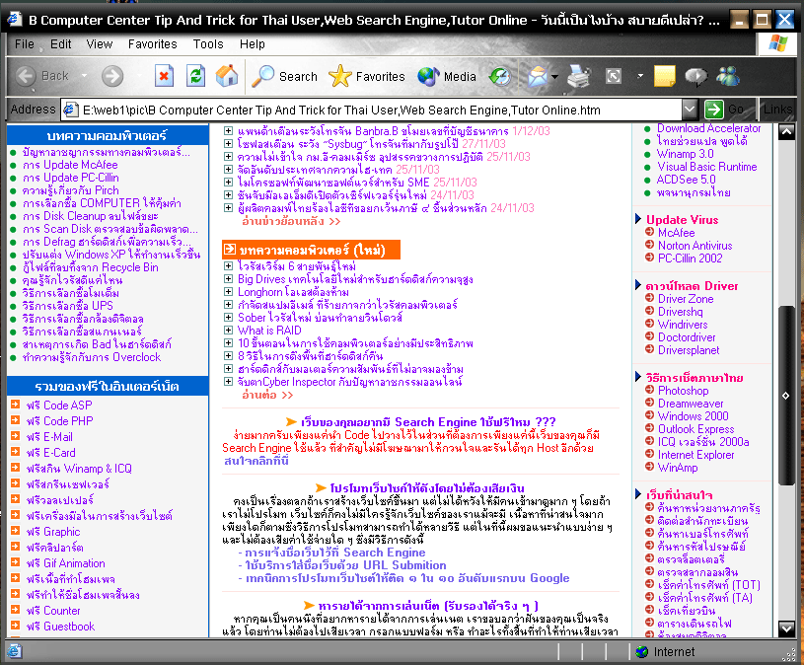Click the IE icon in the title bar

[14, 20]
